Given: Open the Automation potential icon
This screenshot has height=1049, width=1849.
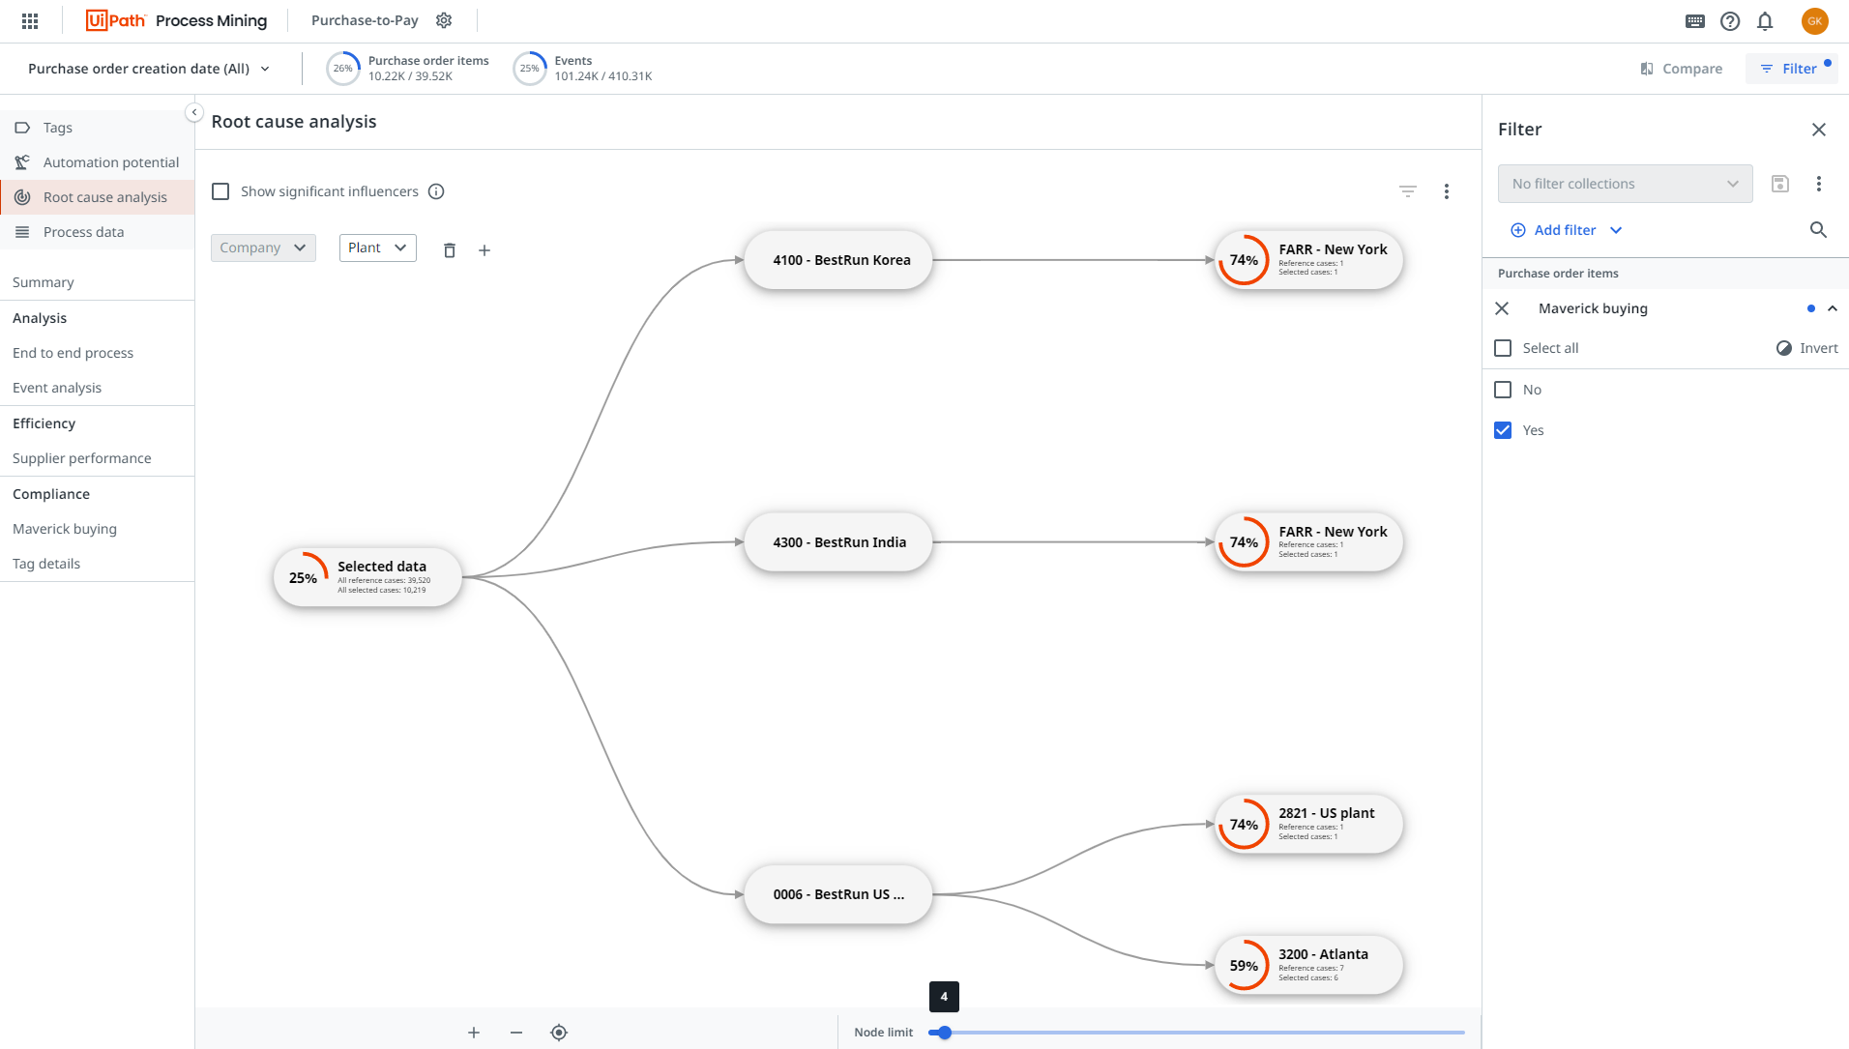Looking at the screenshot, I should coord(22,161).
